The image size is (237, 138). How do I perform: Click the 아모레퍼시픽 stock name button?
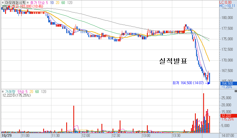click(15, 3)
